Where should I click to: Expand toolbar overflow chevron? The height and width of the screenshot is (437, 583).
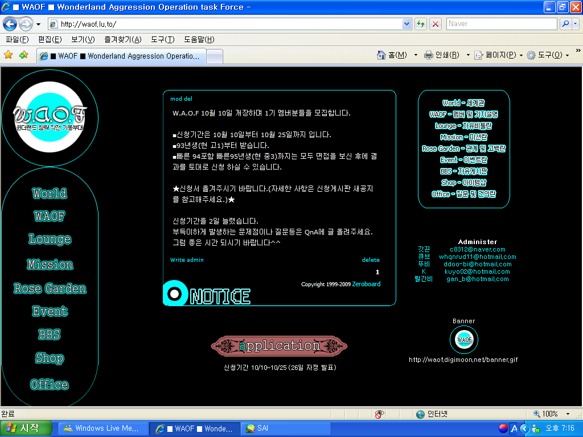click(x=578, y=51)
